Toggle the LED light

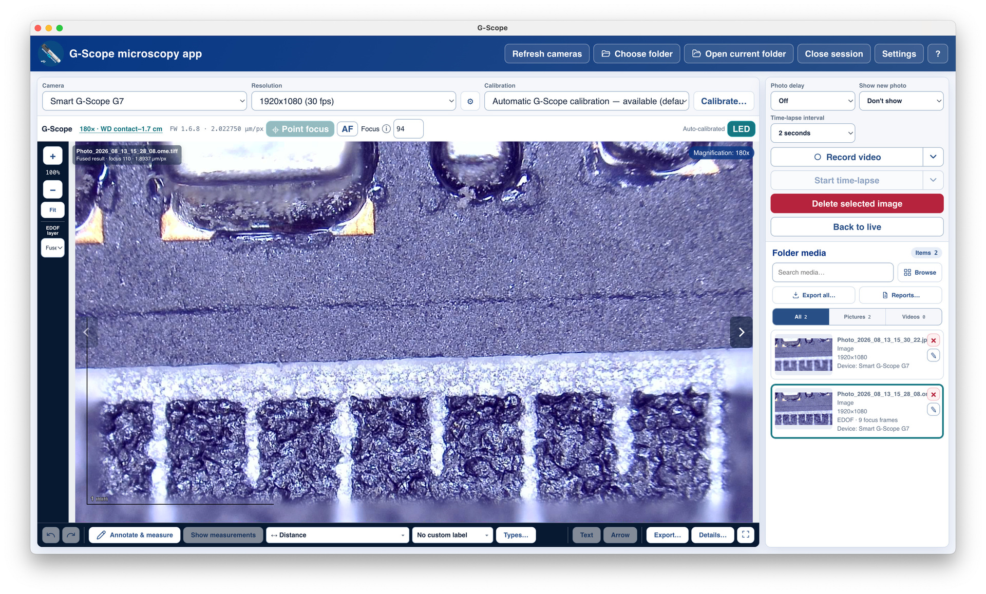pos(741,129)
